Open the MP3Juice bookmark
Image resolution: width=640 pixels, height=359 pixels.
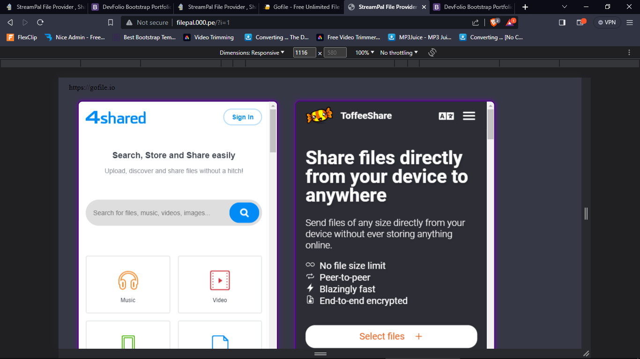pyautogui.click(x=420, y=37)
